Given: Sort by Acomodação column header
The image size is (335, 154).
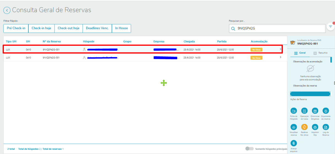Looking at the screenshot, I should pyautogui.click(x=259, y=41).
